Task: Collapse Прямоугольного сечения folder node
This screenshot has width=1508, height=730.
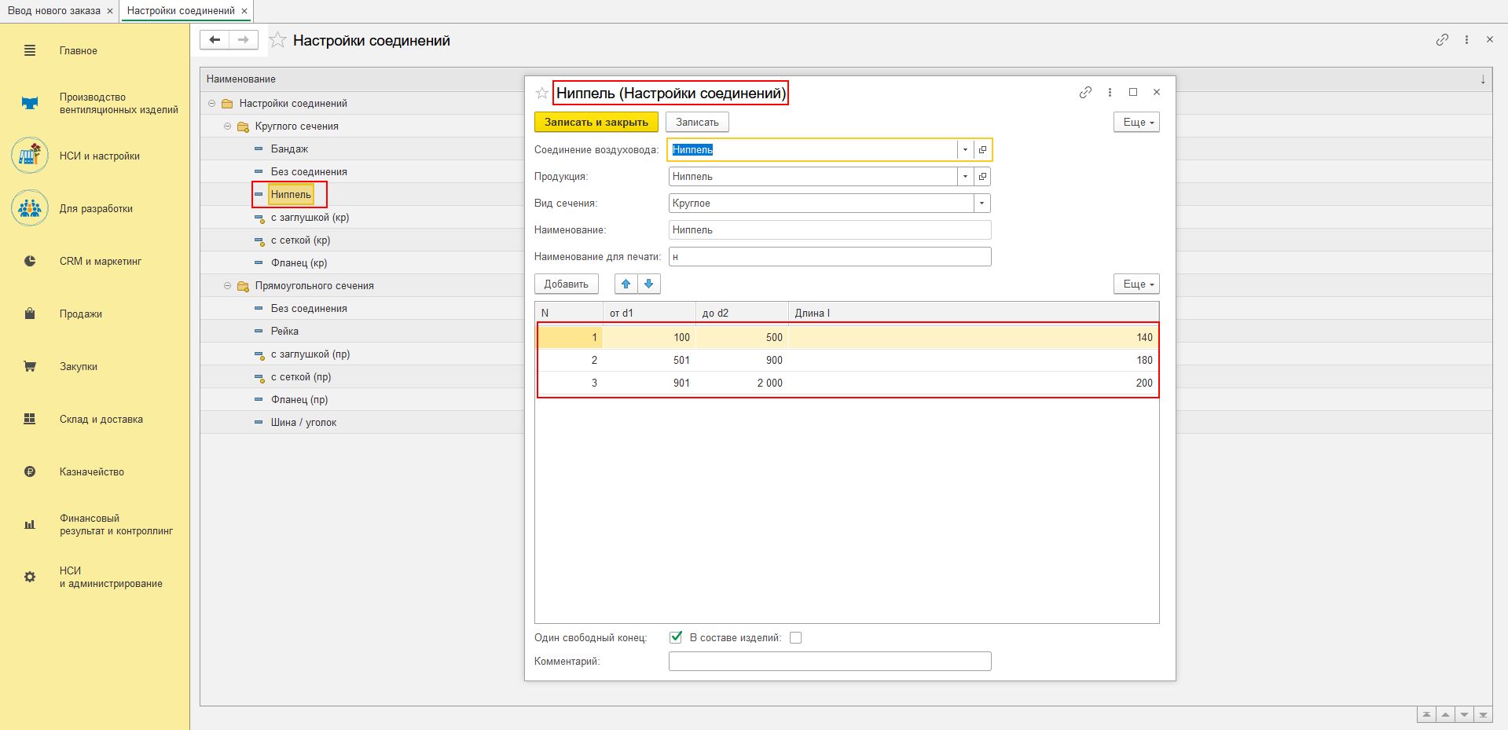Action: coord(228,286)
